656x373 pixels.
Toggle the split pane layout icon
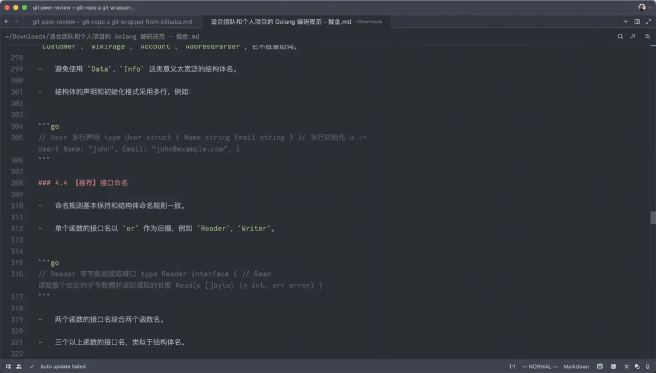pyautogui.click(x=637, y=22)
